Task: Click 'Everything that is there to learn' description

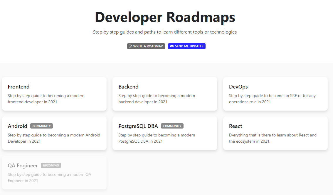Action: [x=273, y=138]
